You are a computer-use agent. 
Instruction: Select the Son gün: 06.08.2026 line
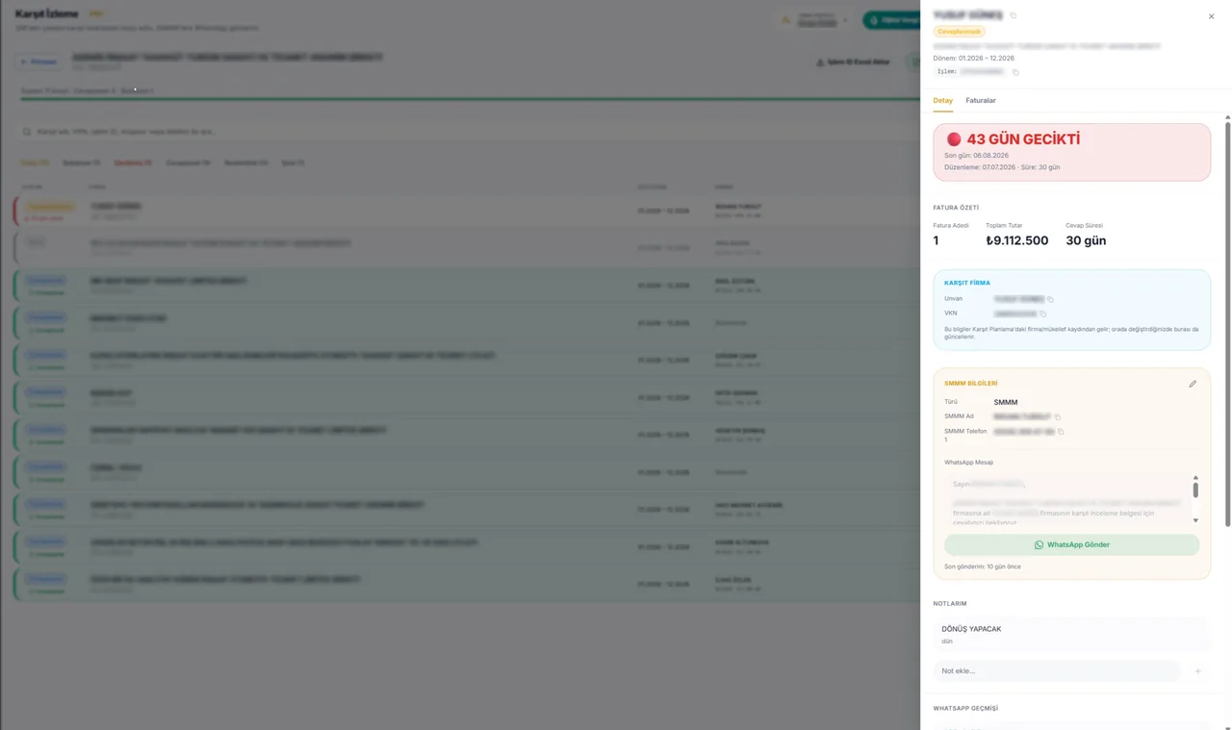coord(976,155)
